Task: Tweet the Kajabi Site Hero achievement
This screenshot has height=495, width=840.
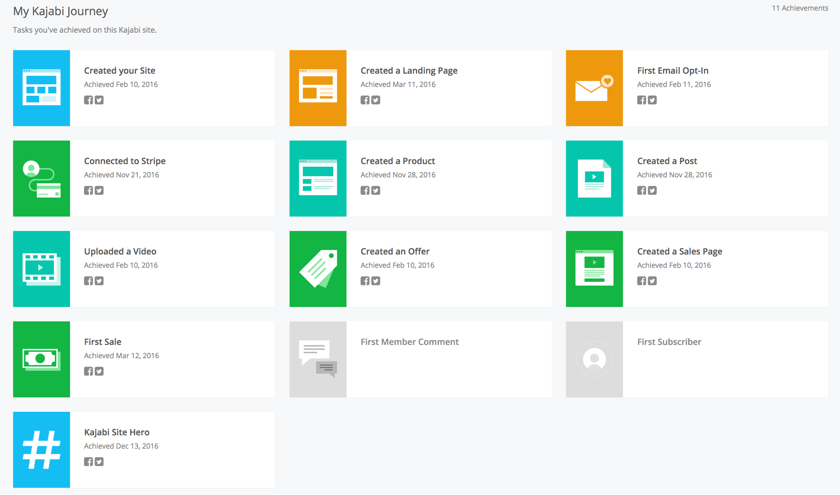Action: (99, 462)
